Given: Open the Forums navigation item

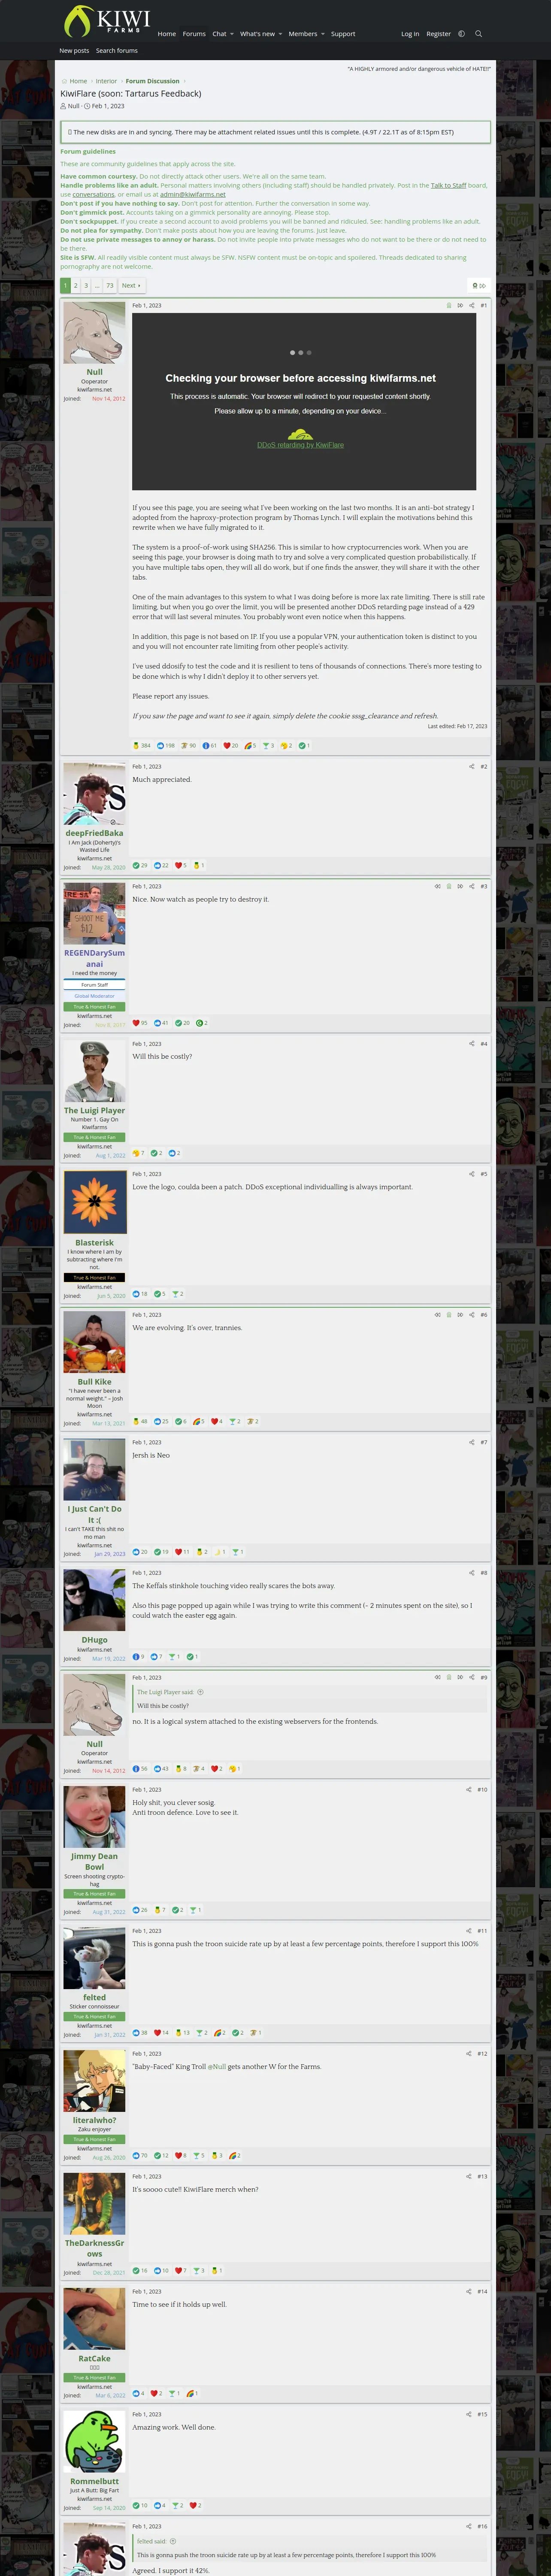Looking at the screenshot, I should pos(194,34).
